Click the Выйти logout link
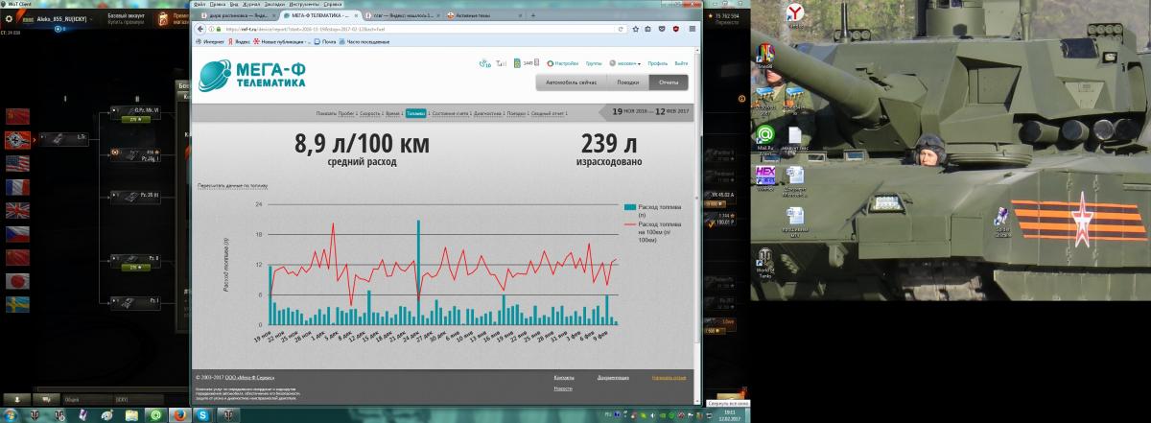 pos(681,63)
